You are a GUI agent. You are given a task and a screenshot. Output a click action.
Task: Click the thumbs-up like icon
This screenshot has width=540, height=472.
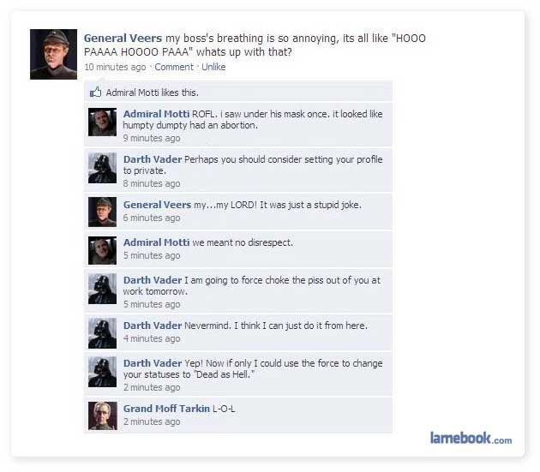click(x=95, y=92)
